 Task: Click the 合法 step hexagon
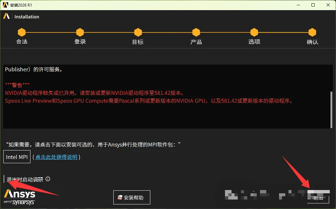pyautogui.click(x=22, y=32)
